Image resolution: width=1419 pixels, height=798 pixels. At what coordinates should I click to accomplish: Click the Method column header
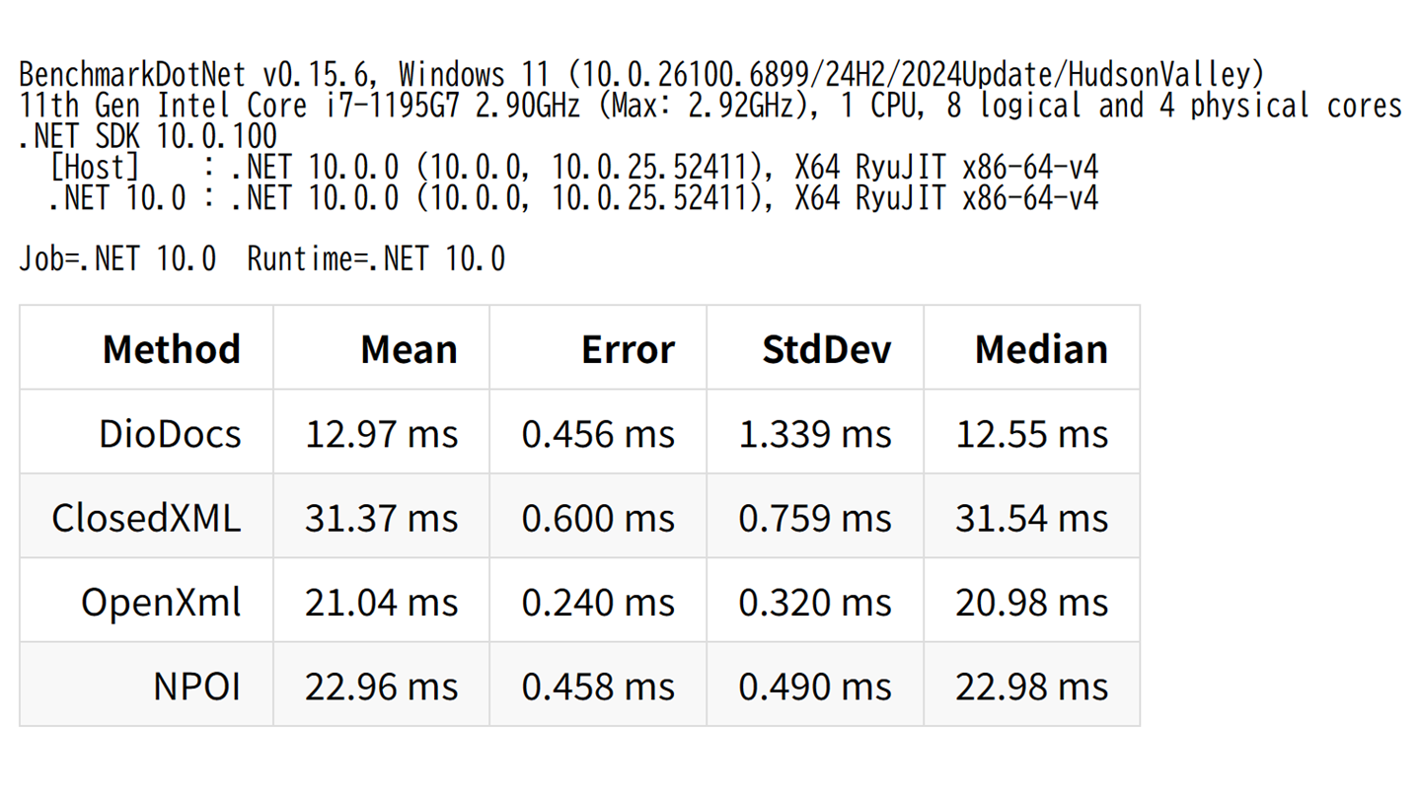pos(171,349)
